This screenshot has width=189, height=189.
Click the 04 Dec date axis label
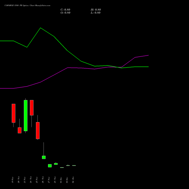pos(73,180)
